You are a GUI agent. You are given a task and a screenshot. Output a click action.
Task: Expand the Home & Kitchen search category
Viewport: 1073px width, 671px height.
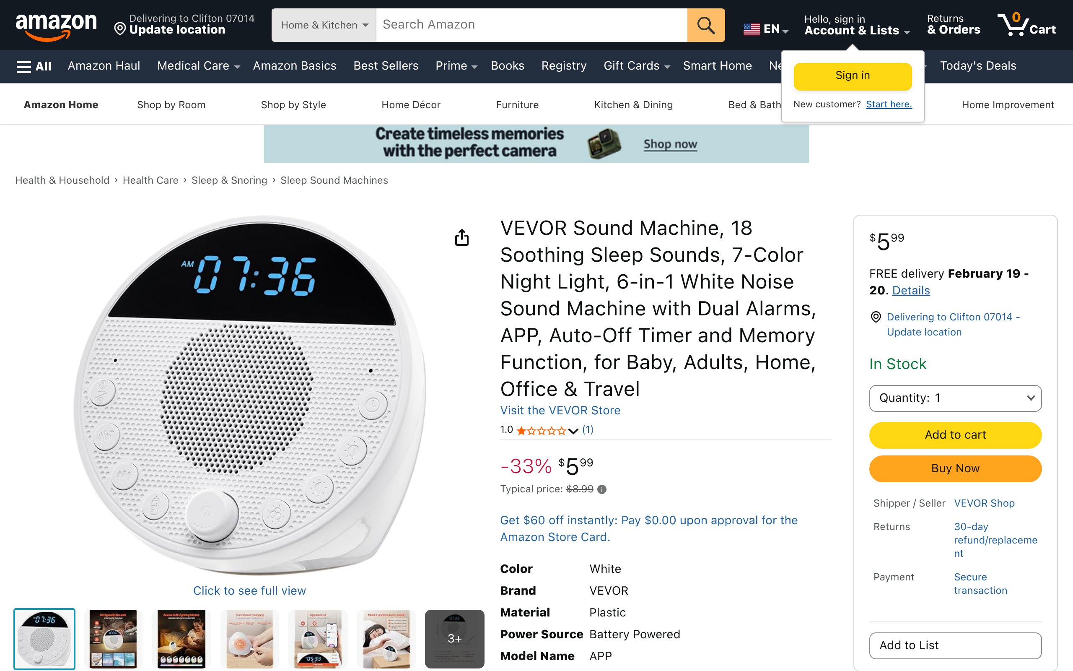[324, 25]
